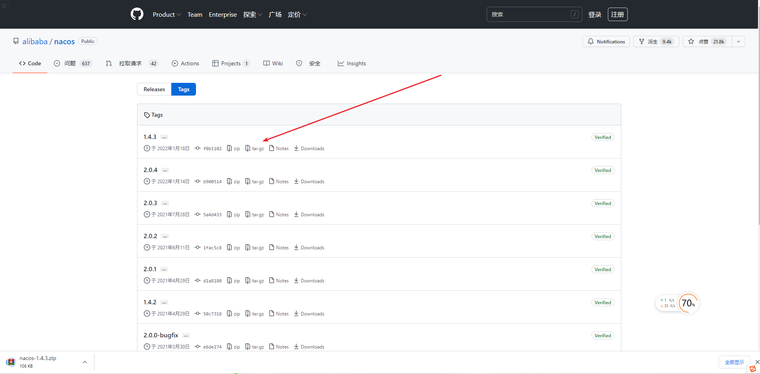760x374 pixels.
Task: Download the 1.4.3 zip archive
Action: point(233,148)
